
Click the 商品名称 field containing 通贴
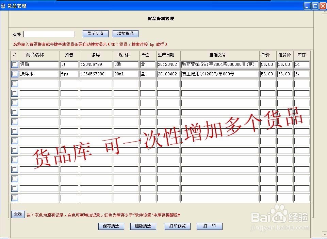point(39,65)
